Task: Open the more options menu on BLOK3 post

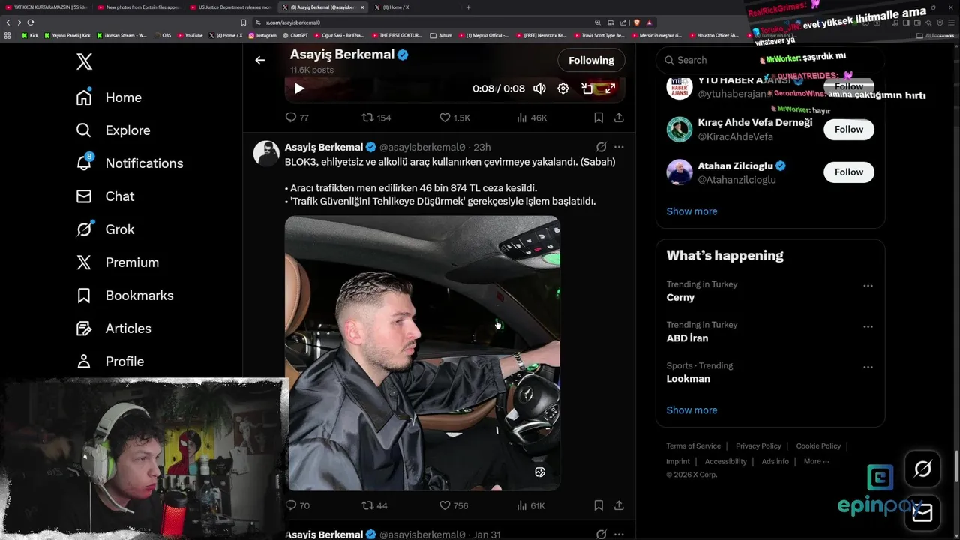Action: click(619, 147)
